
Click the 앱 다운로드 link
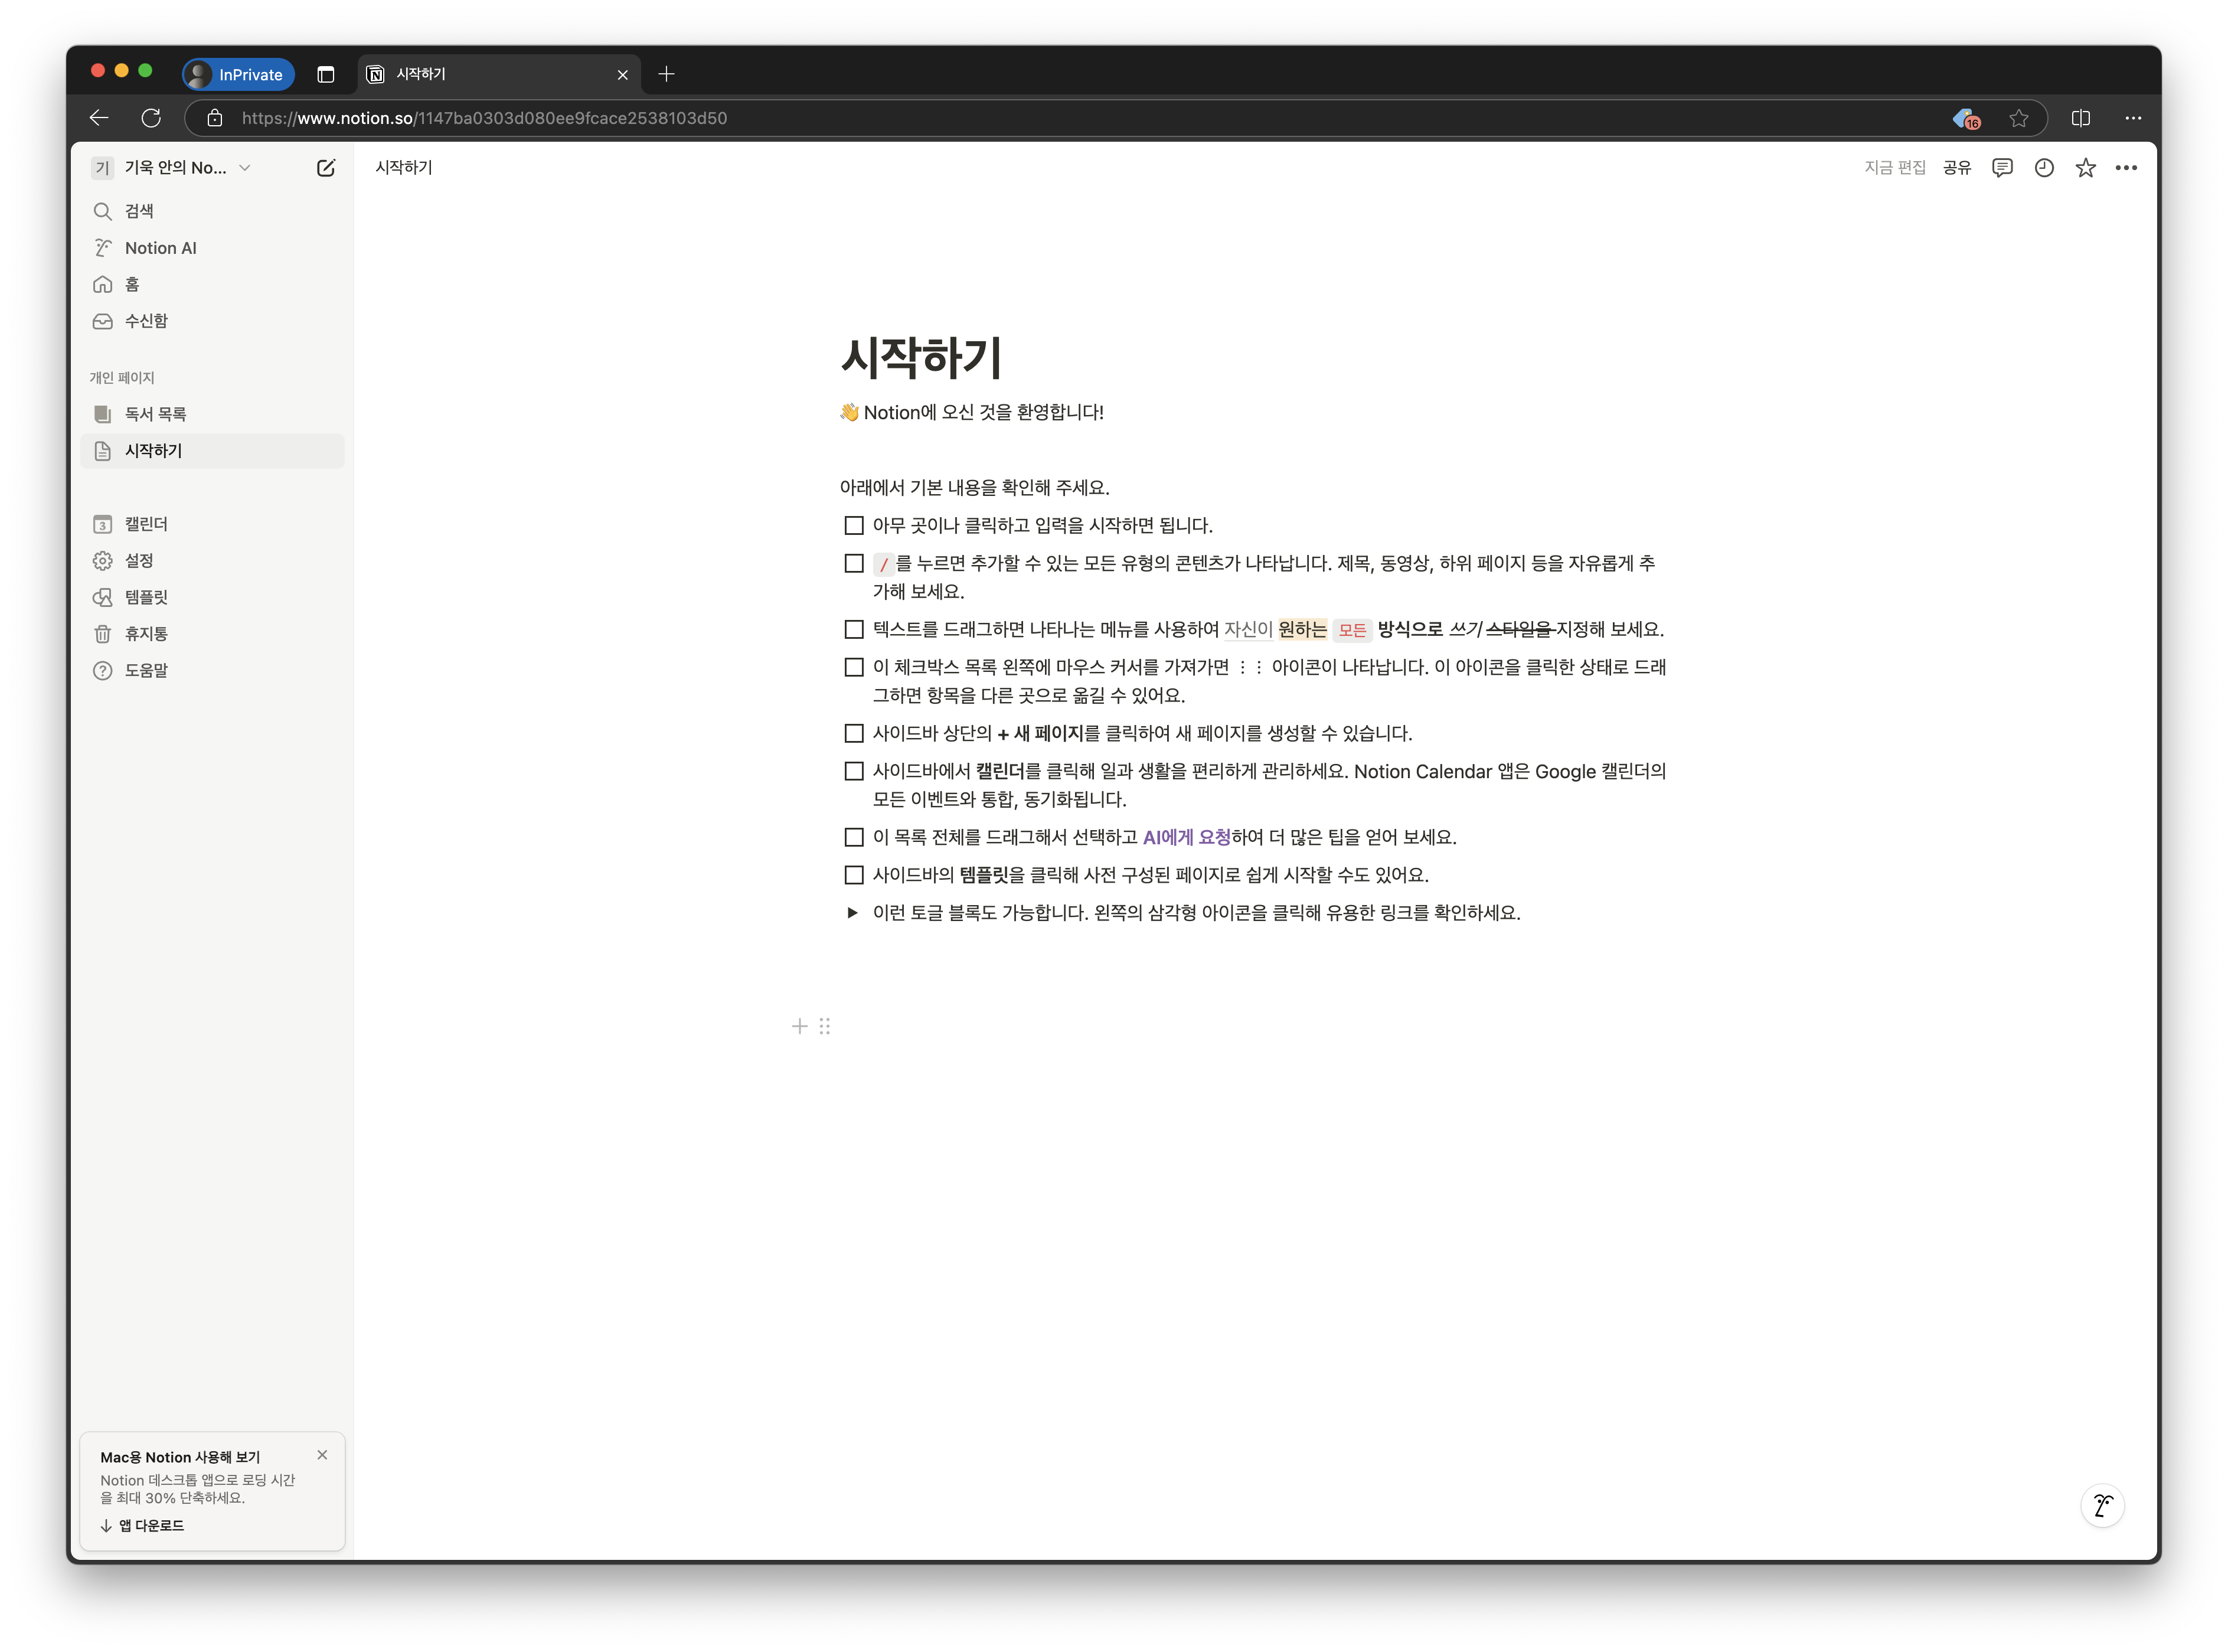[x=142, y=1525]
